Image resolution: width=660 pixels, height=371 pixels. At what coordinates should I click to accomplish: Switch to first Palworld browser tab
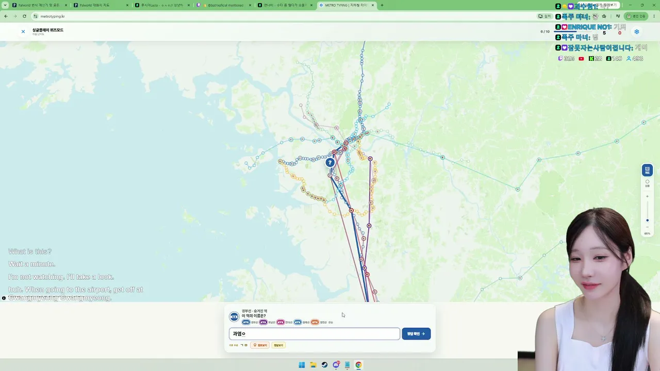pos(39,5)
